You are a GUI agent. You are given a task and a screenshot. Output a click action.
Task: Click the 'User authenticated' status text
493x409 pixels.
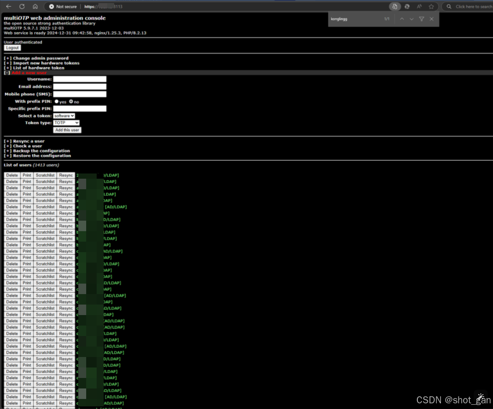click(x=23, y=42)
